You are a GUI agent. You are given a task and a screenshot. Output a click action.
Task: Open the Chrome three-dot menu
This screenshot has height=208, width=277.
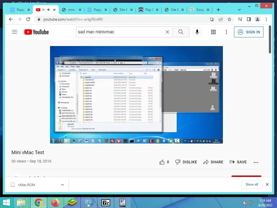pyautogui.click(x=266, y=19)
